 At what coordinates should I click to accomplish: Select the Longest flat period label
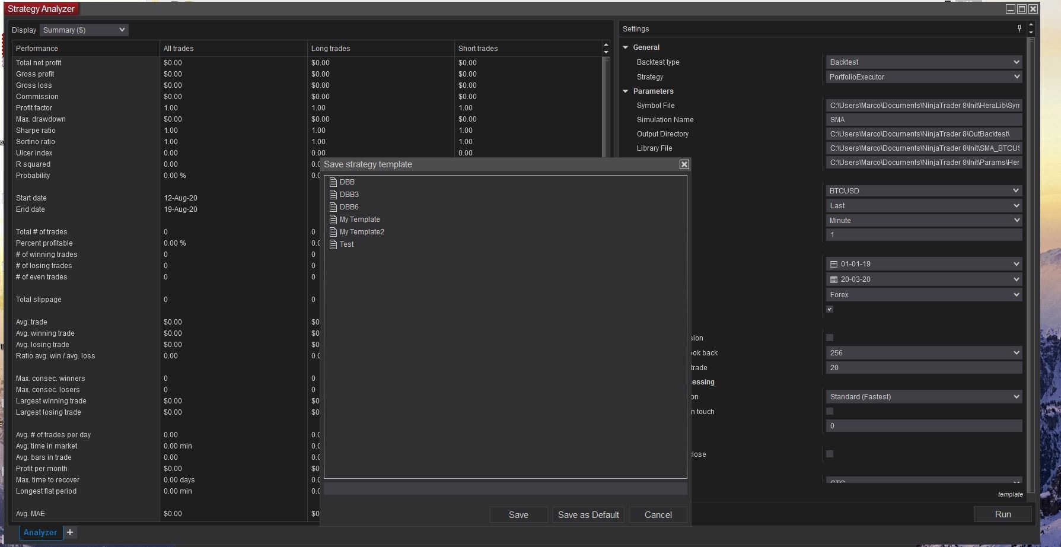tap(46, 491)
